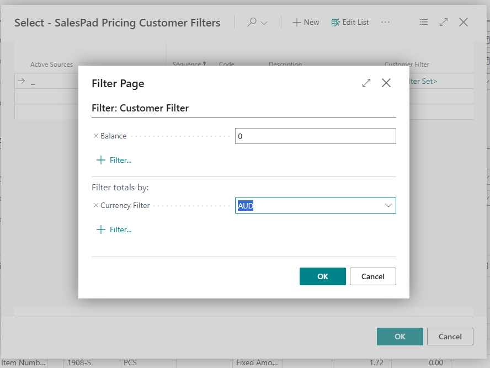The image size is (490, 368).
Task: Add a new filter under Balance
Action: pyautogui.click(x=114, y=160)
